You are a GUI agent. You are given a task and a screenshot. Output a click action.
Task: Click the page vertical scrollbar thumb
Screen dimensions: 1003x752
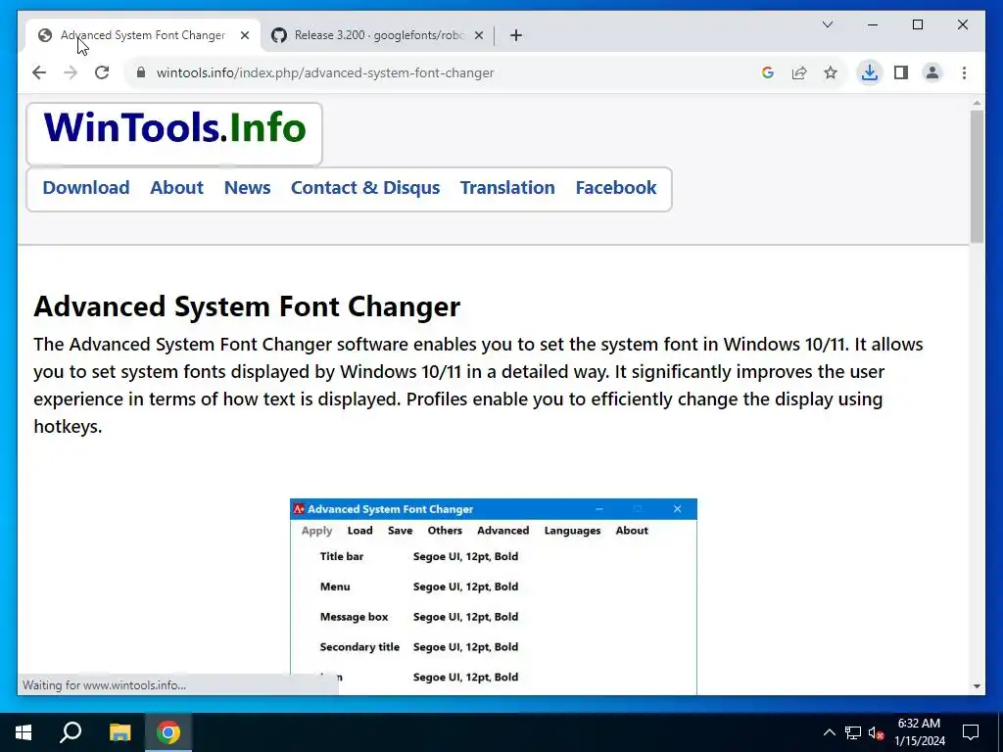point(977,176)
